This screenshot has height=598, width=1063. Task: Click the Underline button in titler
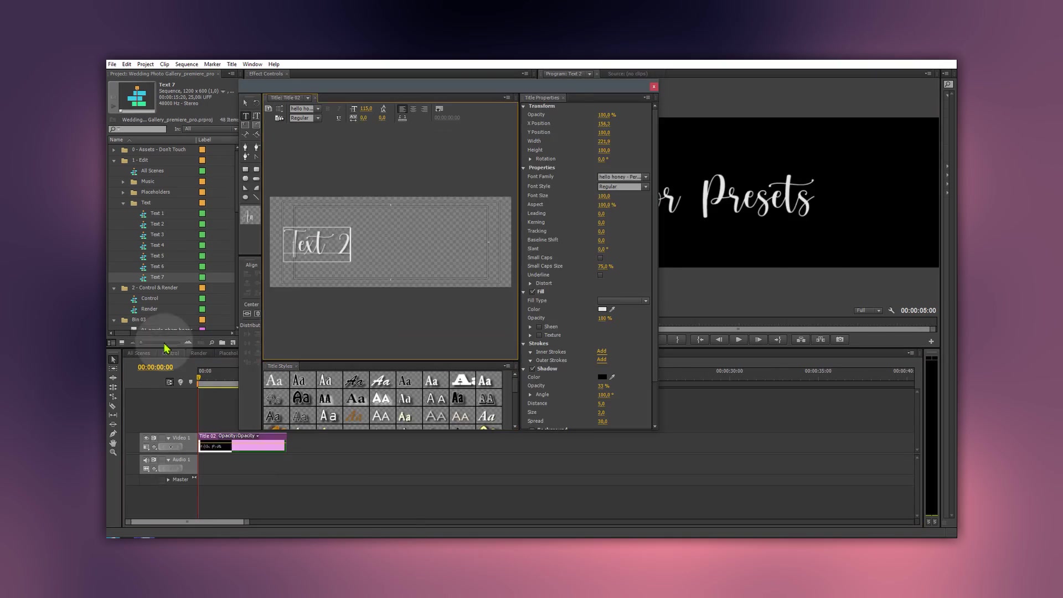pyautogui.click(x=338, y=118)
